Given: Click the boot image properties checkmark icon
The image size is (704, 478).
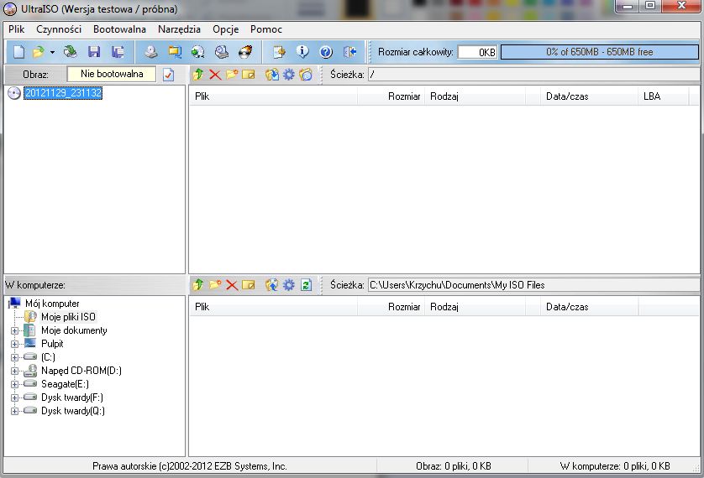Looking at the screenshot, I should [x=168, y=75].
